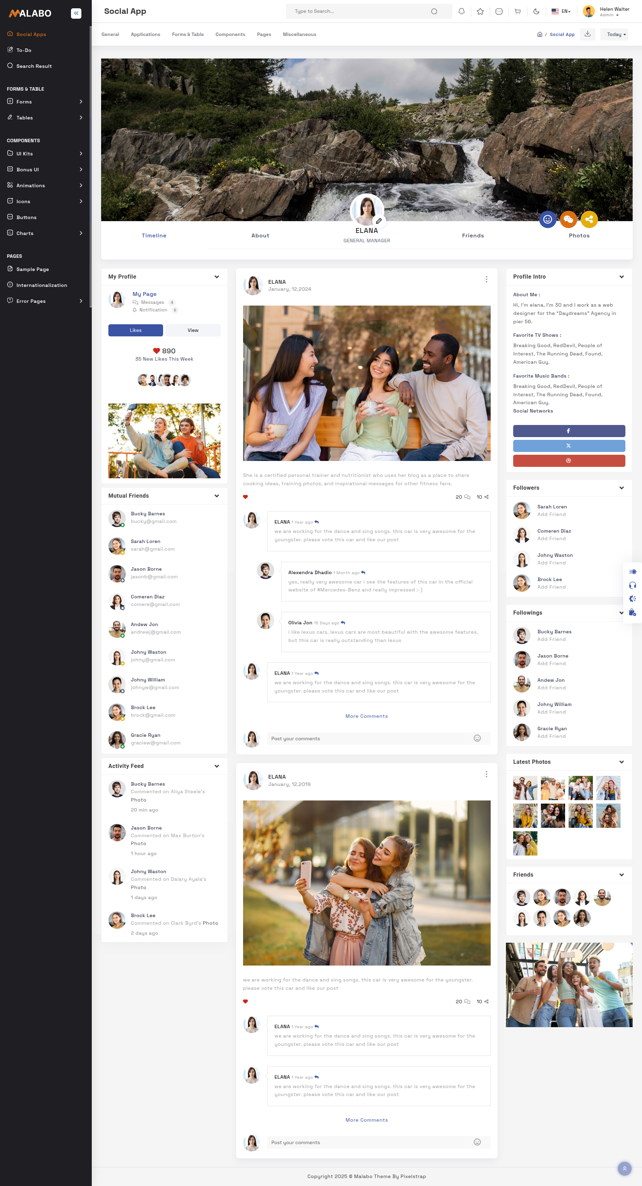Edit the profile picture with the pencil icon
642x1186 pixels.
(x=378, y=221)
